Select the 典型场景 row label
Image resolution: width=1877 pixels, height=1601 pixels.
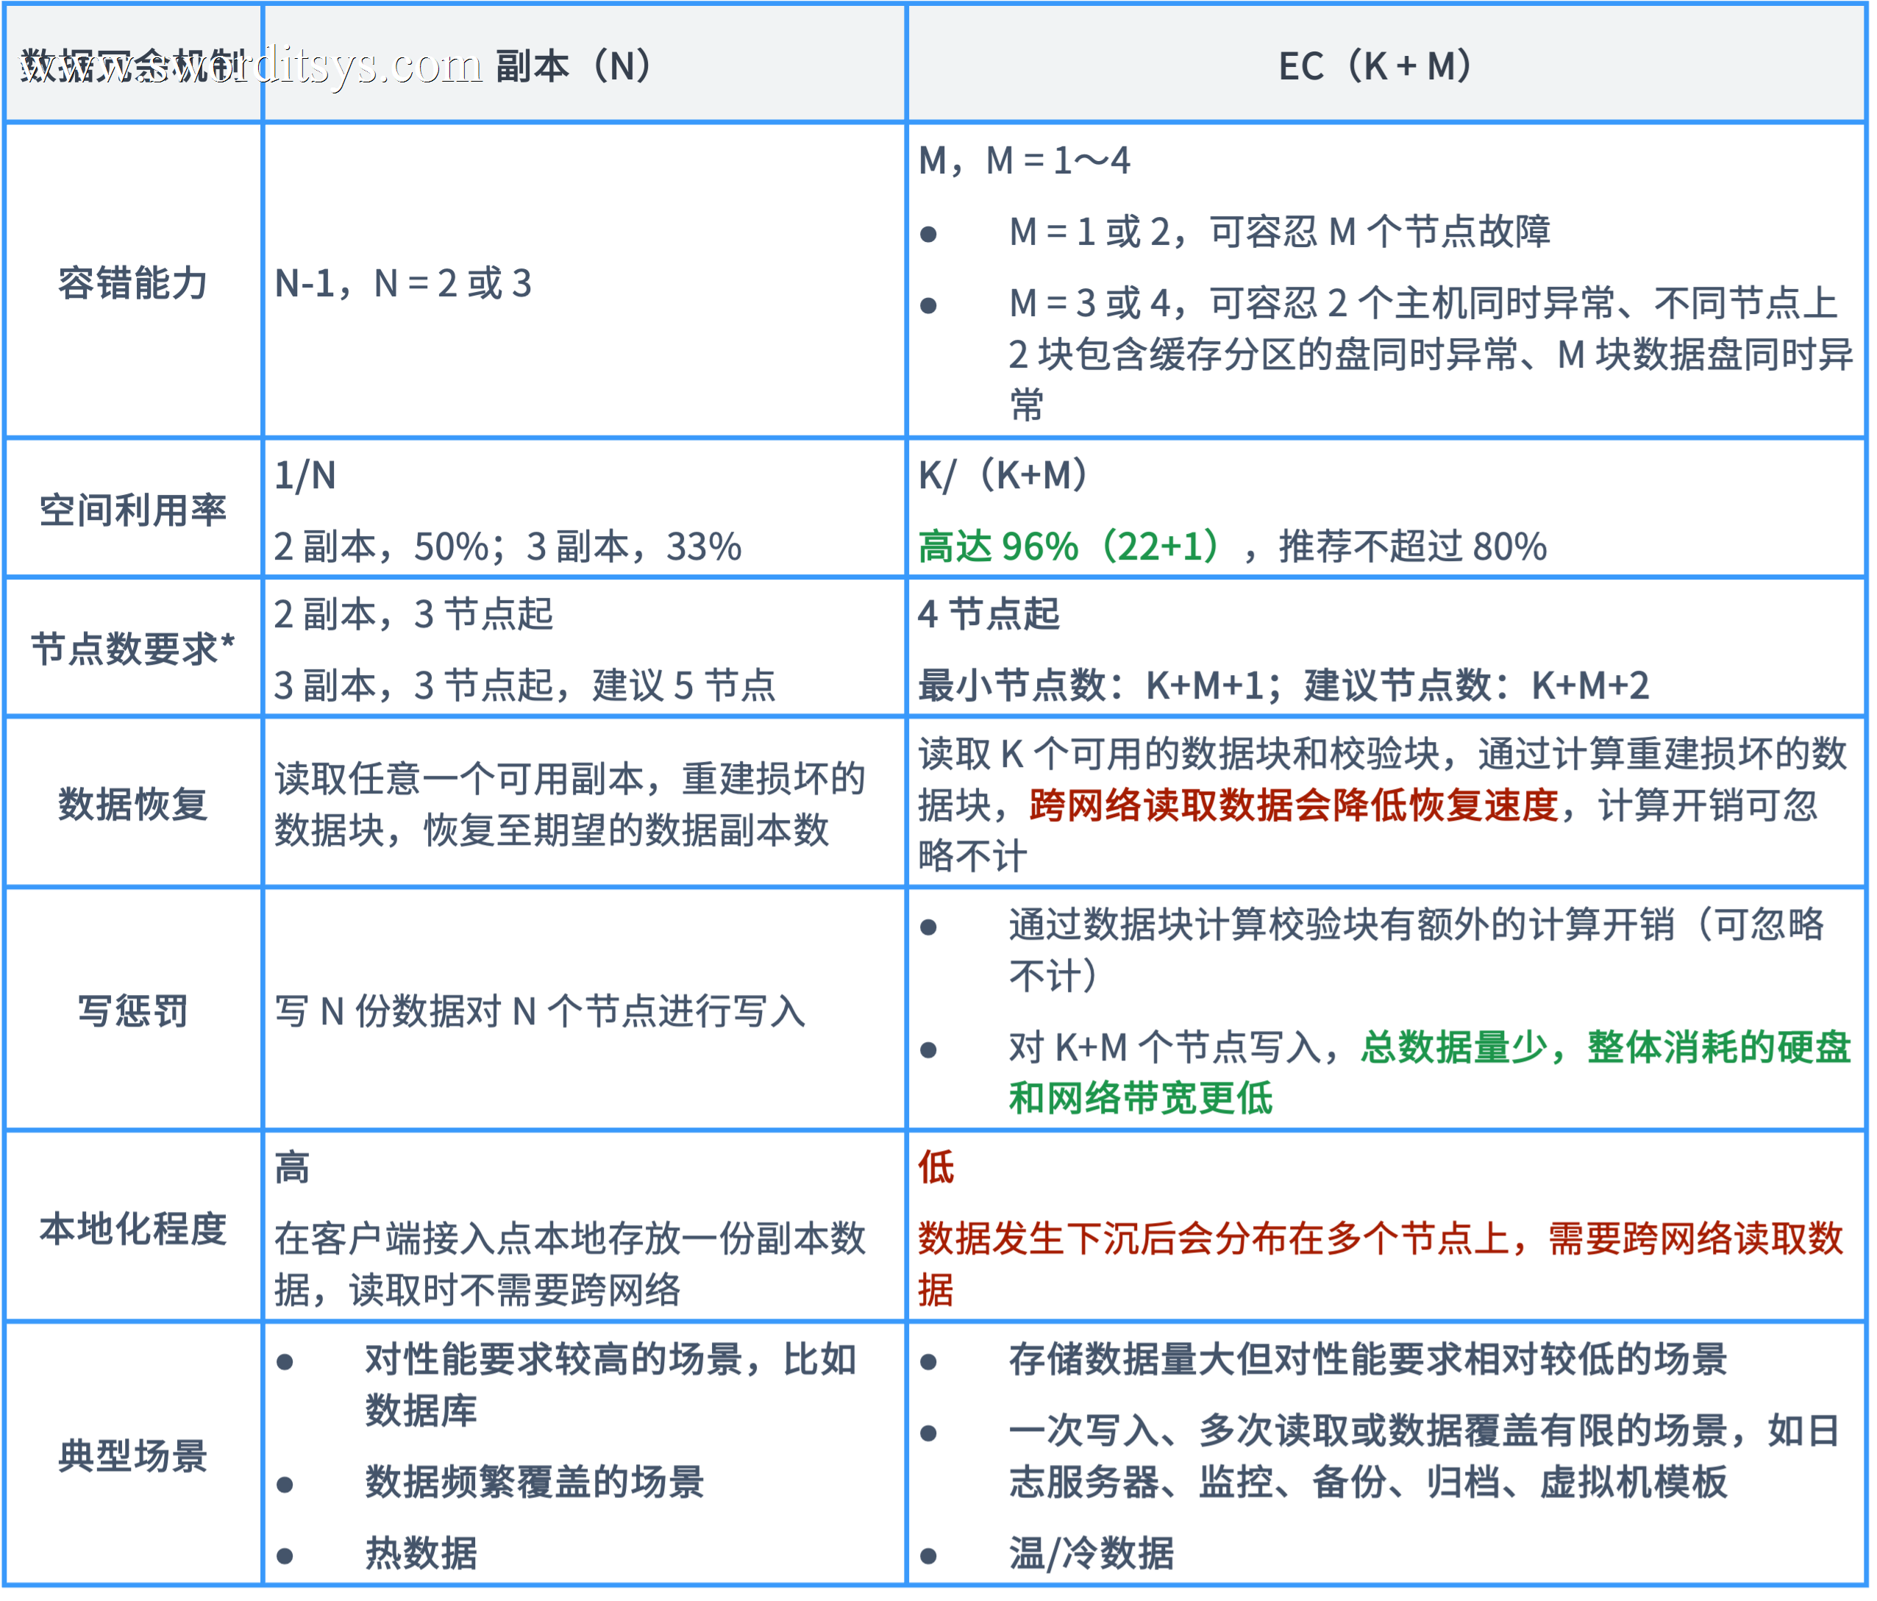tap(132, 1455)
